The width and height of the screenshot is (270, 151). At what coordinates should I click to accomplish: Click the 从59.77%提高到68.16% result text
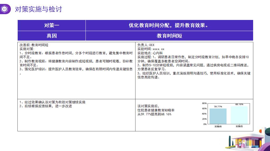pos(154,114)
